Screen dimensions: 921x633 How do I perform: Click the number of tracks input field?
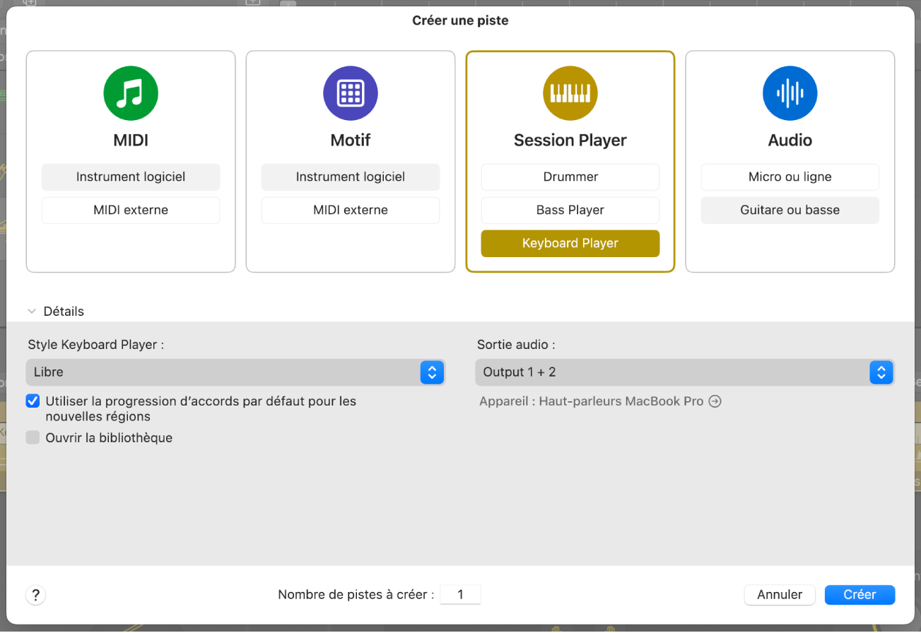(460, 594)
